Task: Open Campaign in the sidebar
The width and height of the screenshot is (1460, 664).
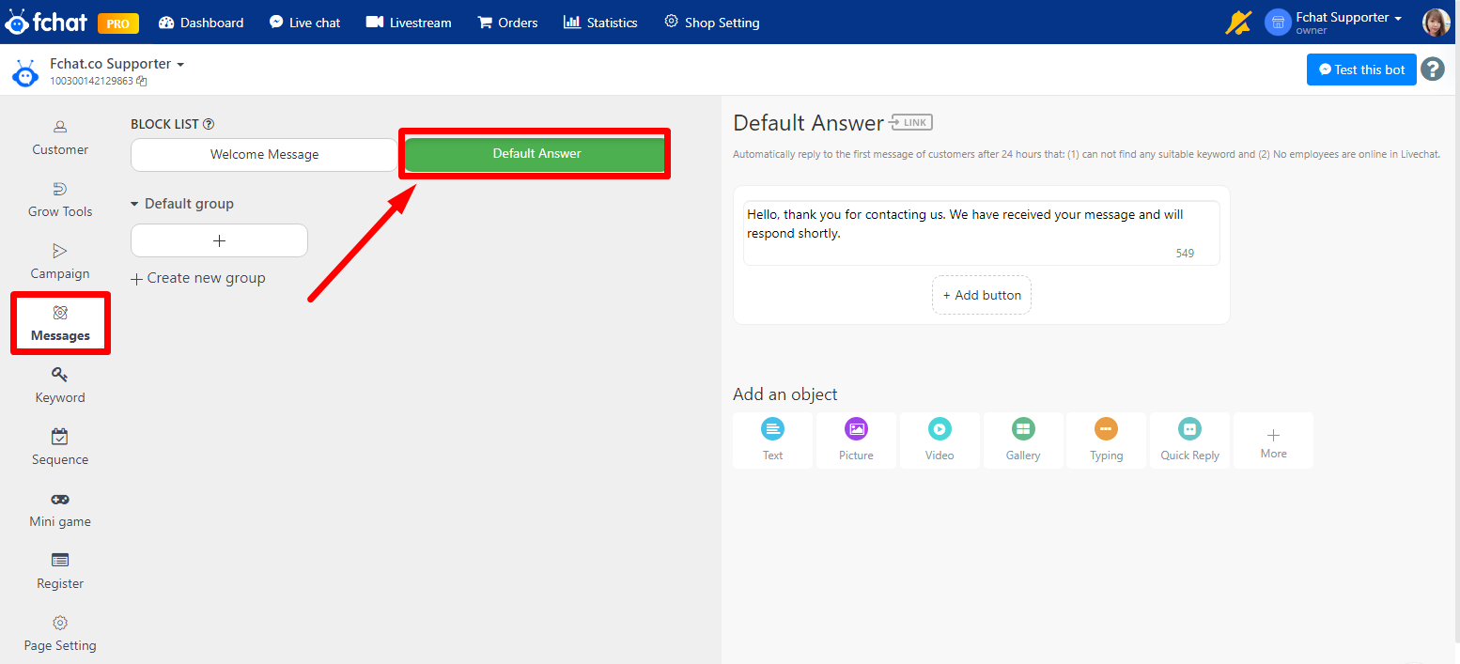Action: click(x=60, y=262)
